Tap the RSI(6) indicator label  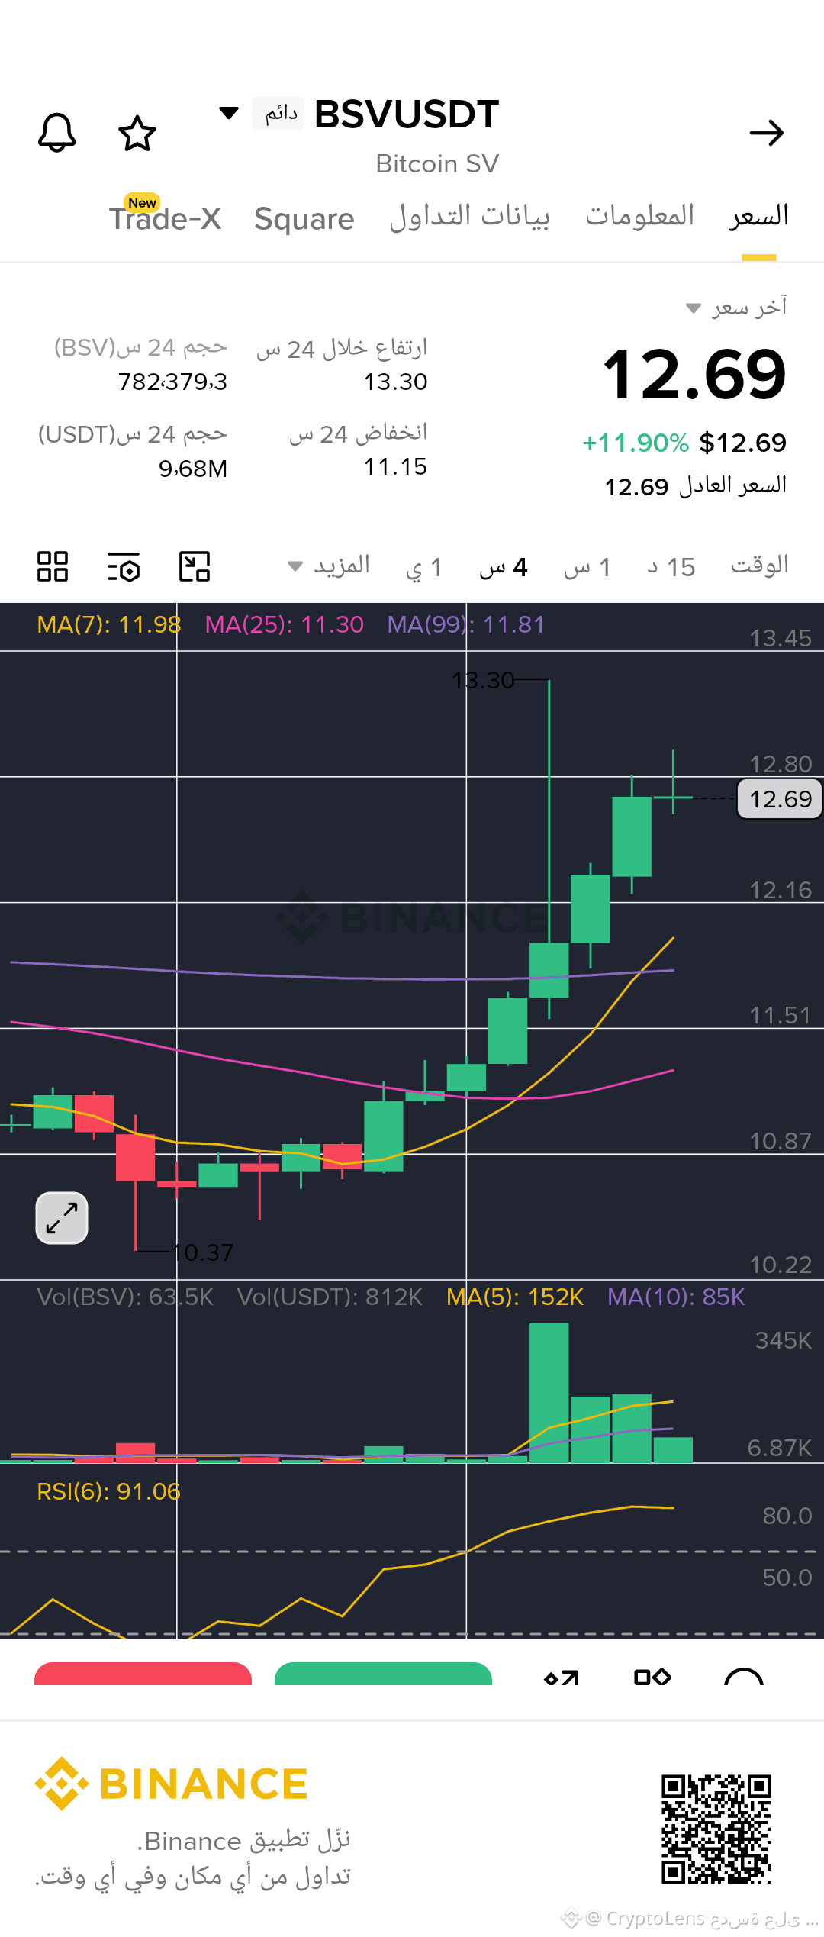pos(109,1491)
